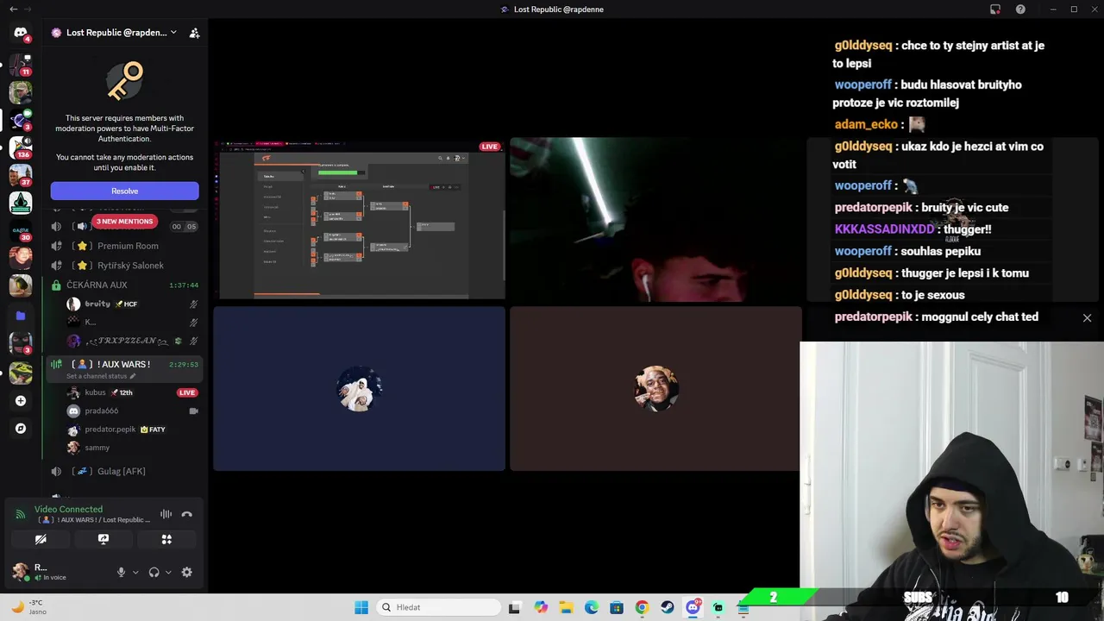
Task: Open Task View on taskbar
Action: 515,607
